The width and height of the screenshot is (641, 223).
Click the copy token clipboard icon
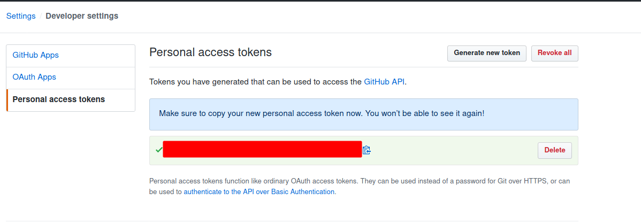[367, 150]
